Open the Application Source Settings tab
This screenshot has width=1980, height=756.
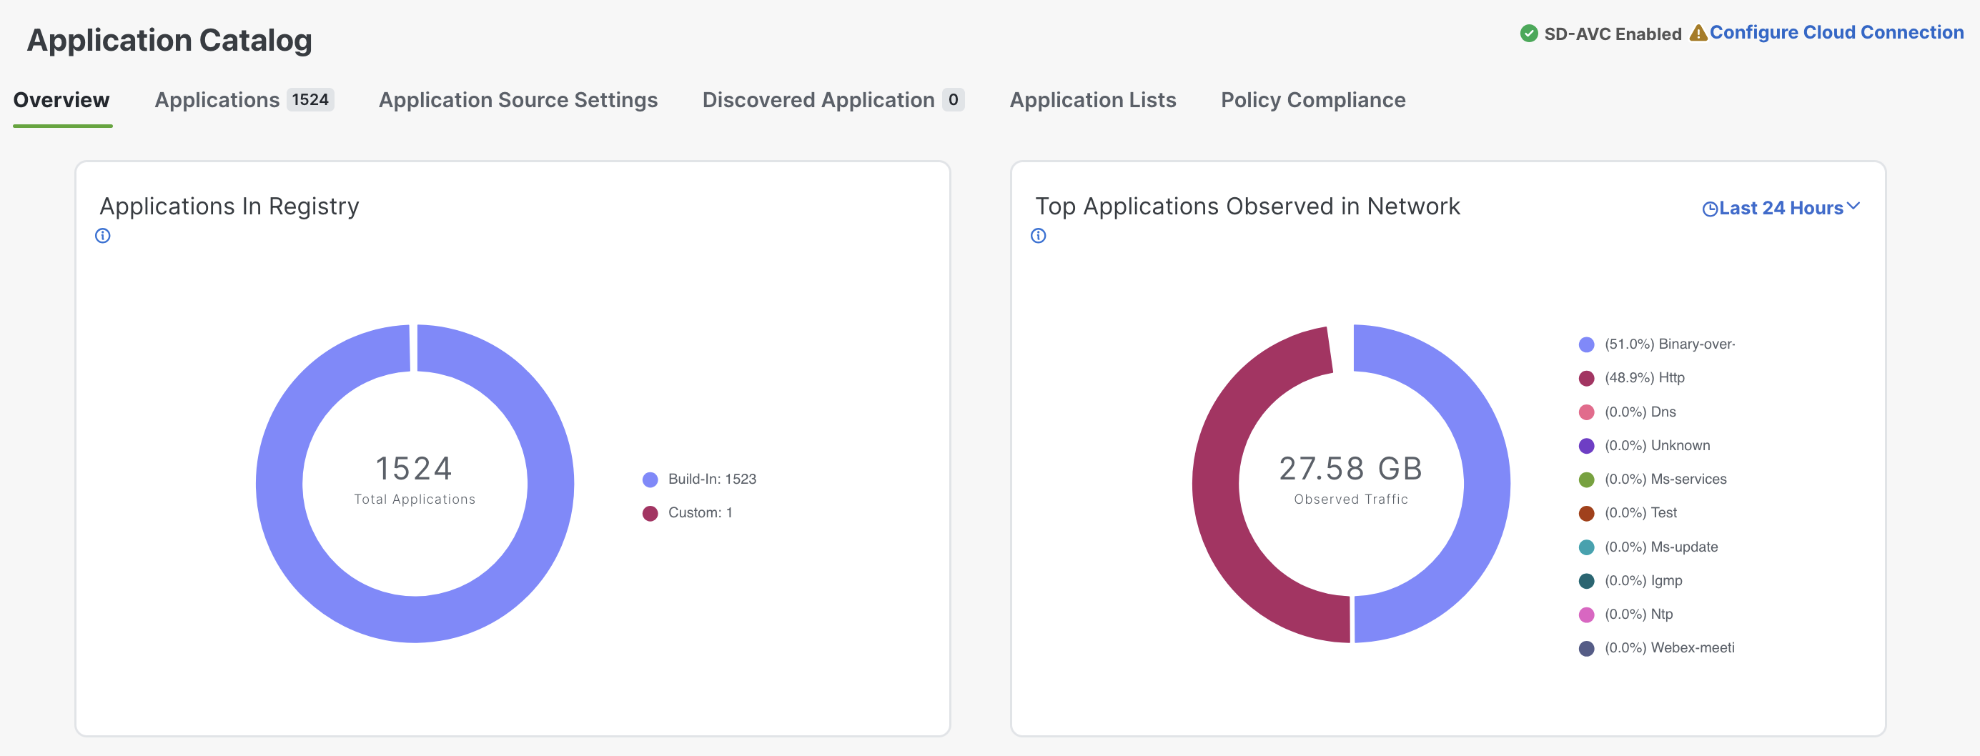click(518, 100)
